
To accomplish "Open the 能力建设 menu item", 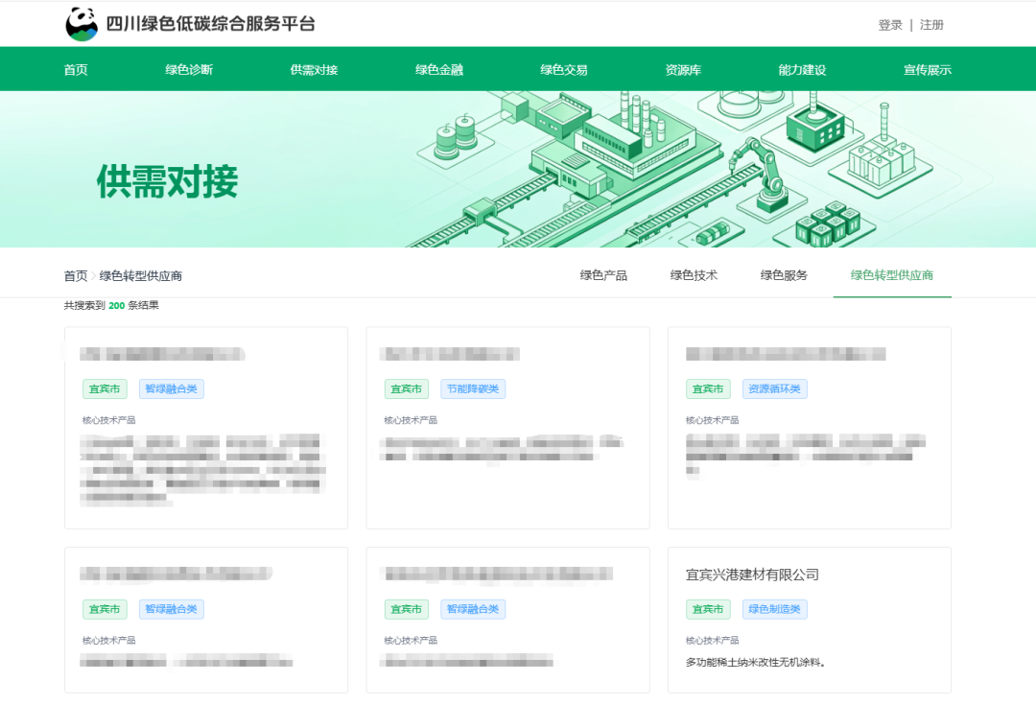I will [x=802, y=69].
